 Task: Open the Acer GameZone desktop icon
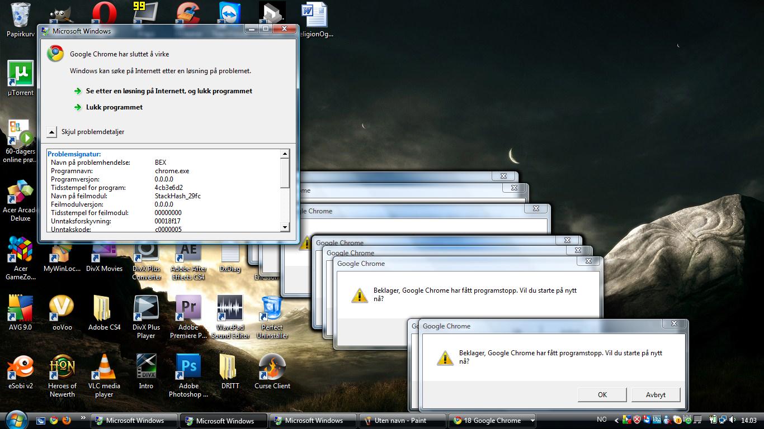tap(21, 258)
